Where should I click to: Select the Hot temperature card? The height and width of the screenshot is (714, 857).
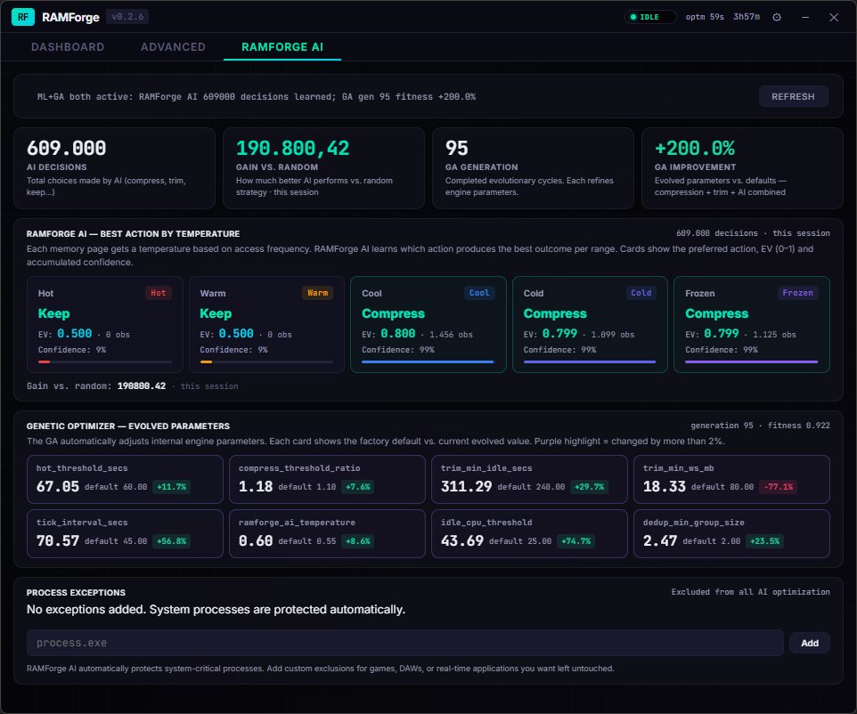point(104,324)
